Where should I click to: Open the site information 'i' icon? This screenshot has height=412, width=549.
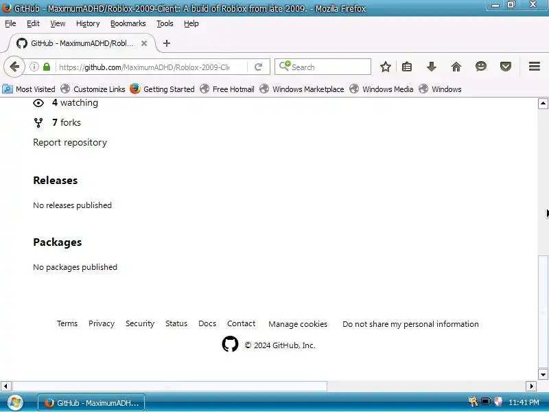pyautogui.click(x=34, y=67)
